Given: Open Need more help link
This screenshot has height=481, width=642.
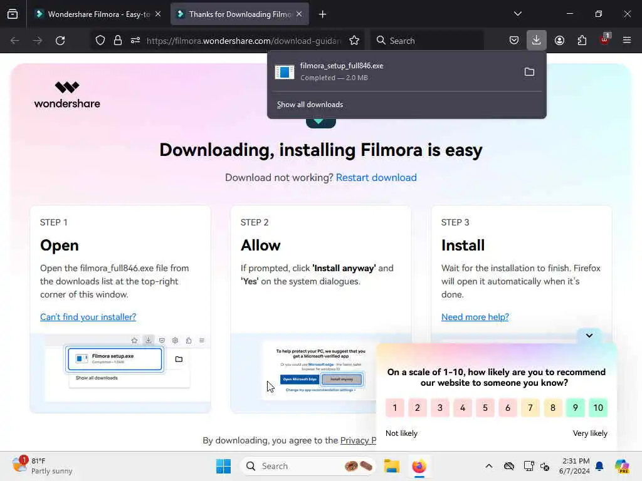Looking at the screenshot, I should coord(475,317).
